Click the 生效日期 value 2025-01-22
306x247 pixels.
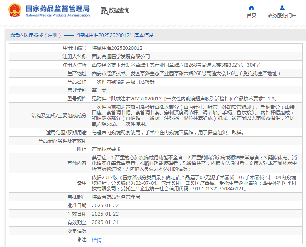[x=105, y=214]
